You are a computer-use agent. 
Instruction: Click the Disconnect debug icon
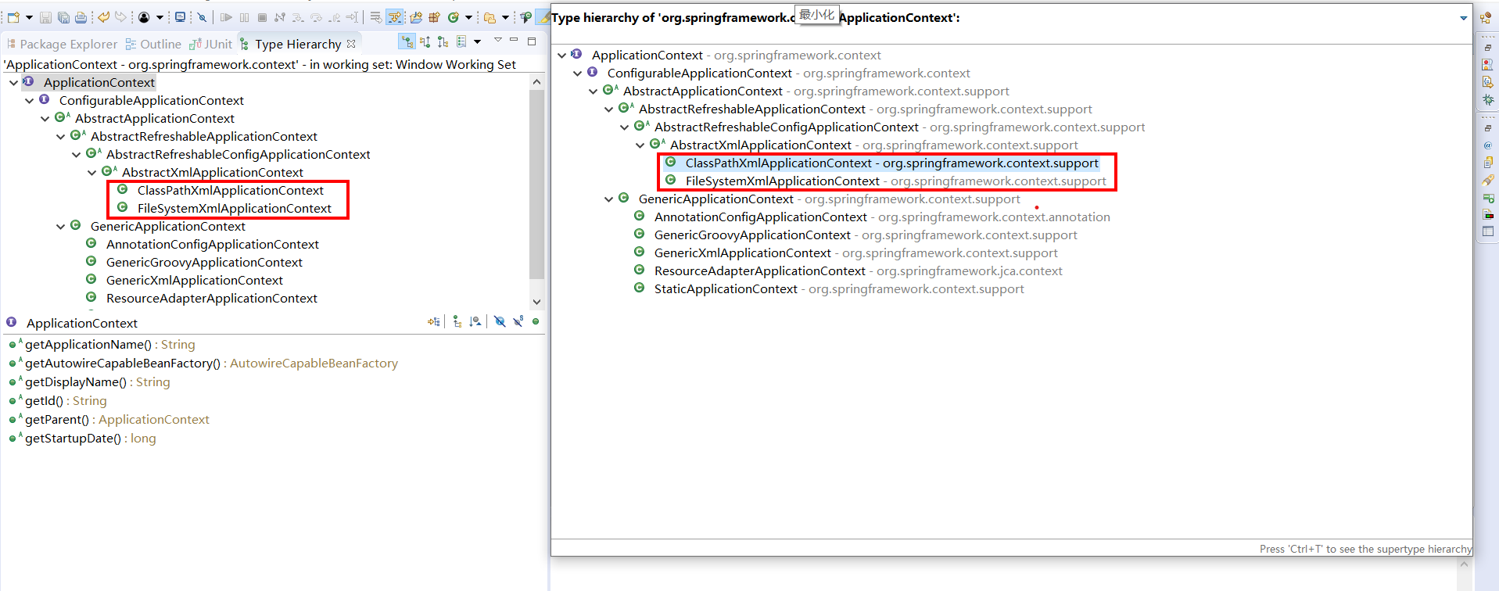(280, 17)
